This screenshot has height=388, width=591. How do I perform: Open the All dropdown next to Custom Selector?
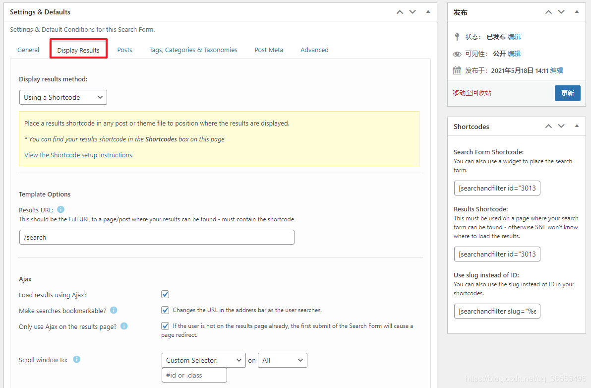coord(282,360)
